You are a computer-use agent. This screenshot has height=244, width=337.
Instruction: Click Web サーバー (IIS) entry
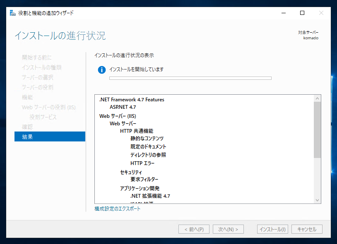(118, 116)
